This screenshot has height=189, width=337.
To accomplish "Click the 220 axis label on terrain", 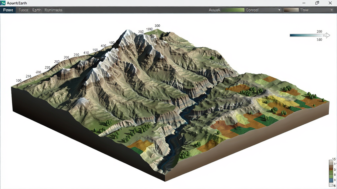I will coord(47,68).
